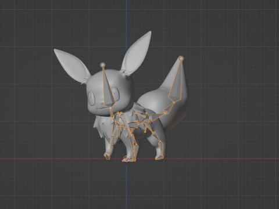This screenshot has width=279, height=209.
Task: Click the neck joint sphere below the head bone
Action: click(110, 108)
